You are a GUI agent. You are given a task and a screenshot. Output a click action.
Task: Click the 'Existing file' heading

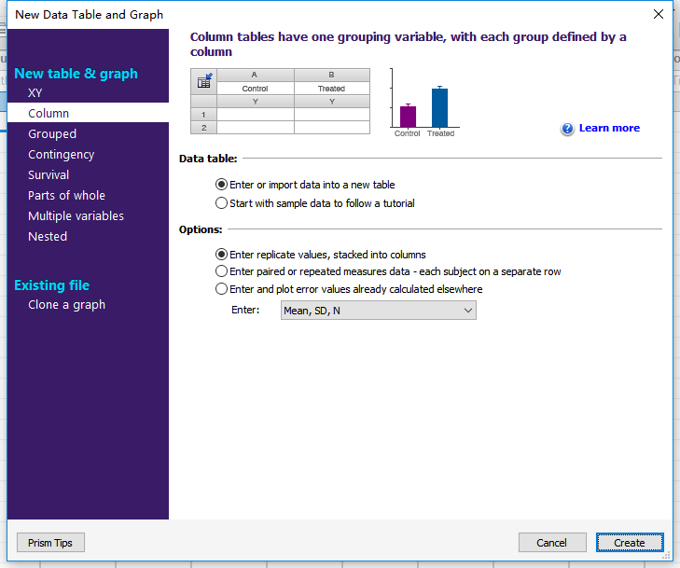coord(52,285)
